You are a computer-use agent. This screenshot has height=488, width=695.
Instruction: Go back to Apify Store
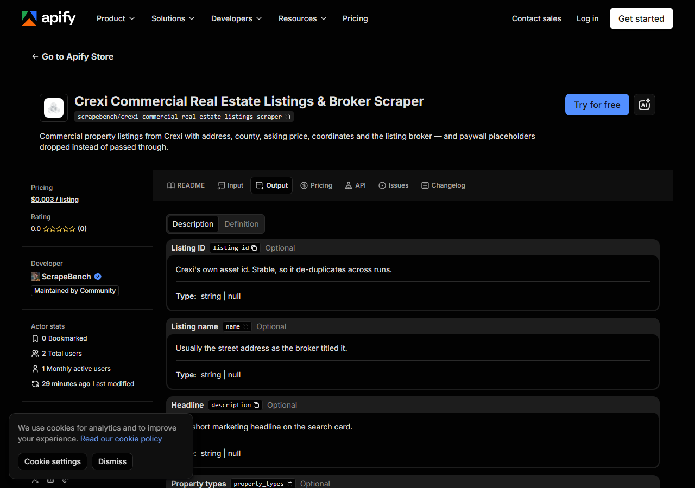click(73, 56)
